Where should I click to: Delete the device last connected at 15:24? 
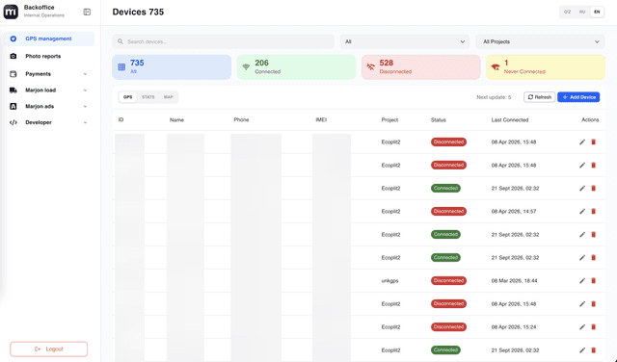point(594,327)
